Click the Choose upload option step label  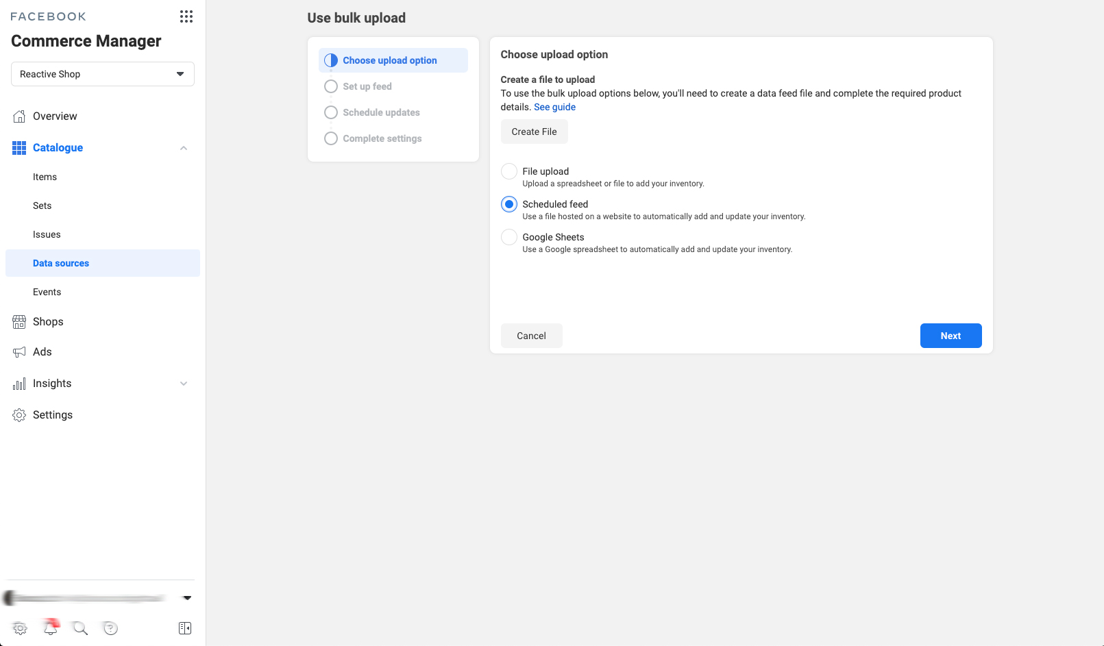click(390, 60)
